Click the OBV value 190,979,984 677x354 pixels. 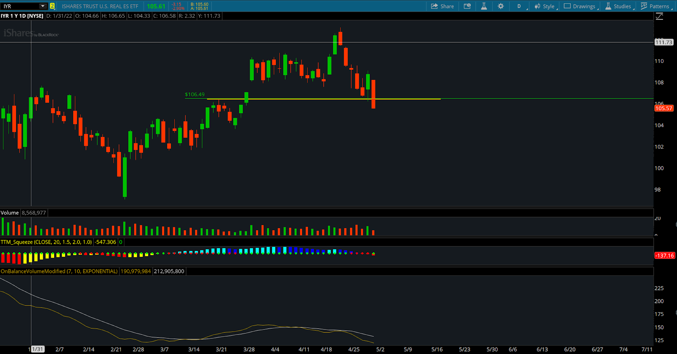click(x=136, y=271)
